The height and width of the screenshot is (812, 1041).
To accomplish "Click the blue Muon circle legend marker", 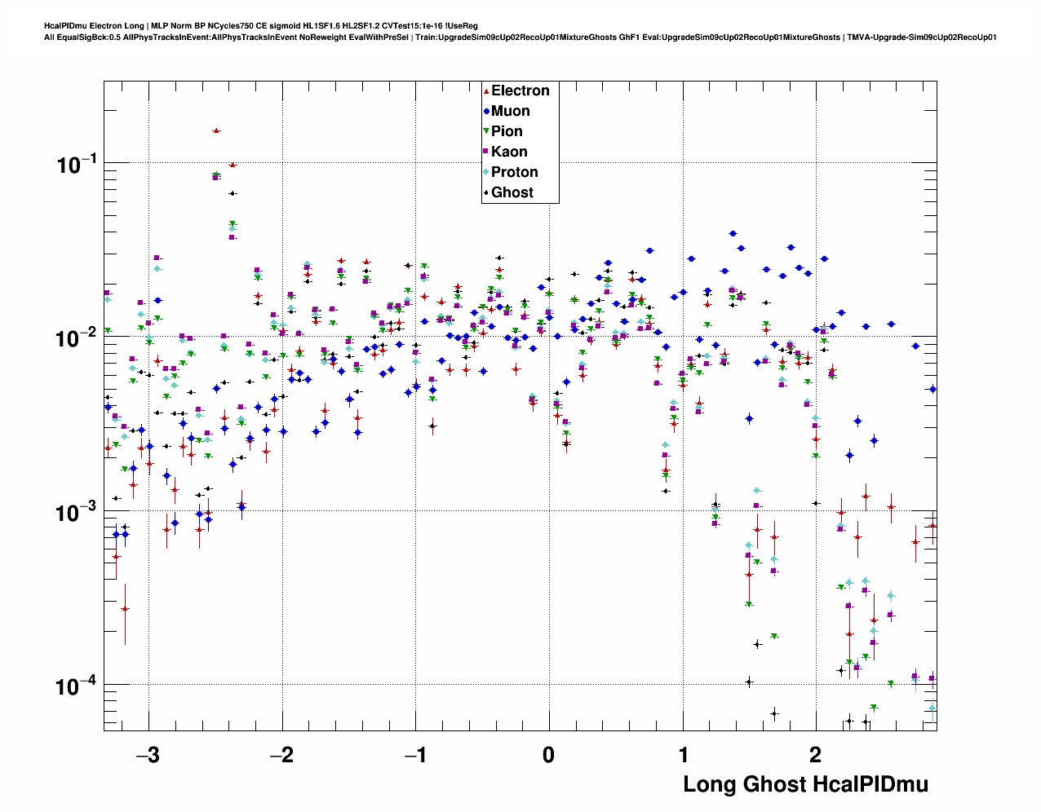I will click(x=486, y=112).
